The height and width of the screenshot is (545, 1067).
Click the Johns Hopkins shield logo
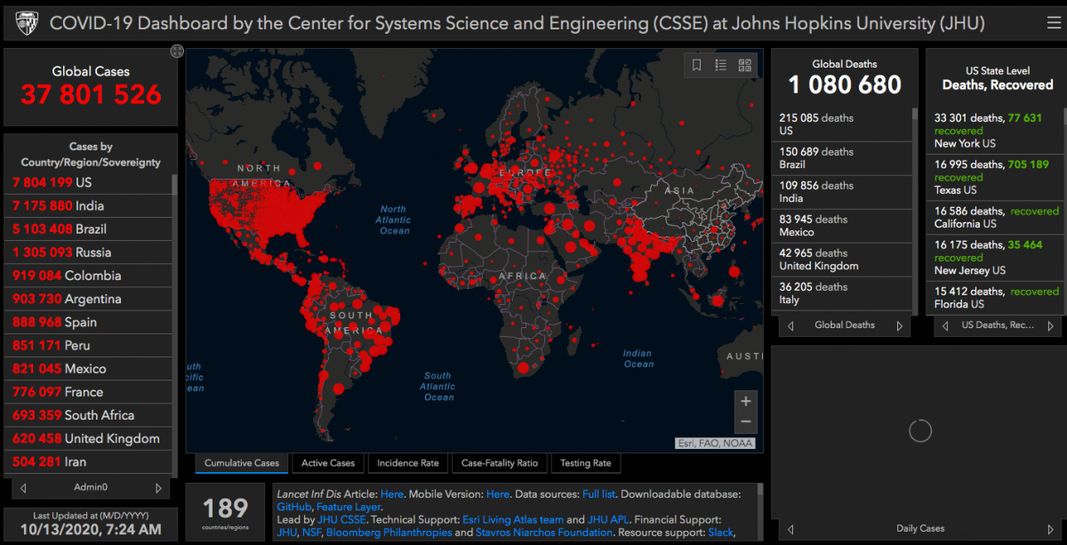[27, 23]
